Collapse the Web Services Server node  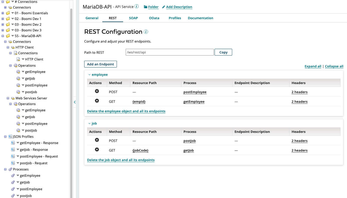[8, 98]
